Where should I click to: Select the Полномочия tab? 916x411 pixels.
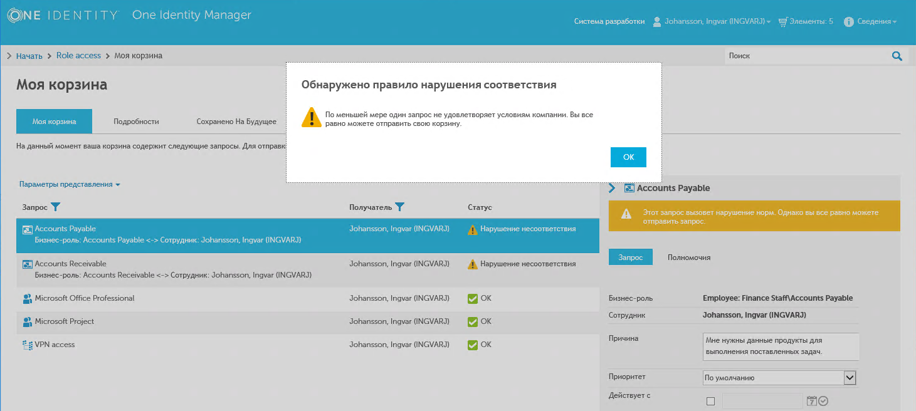coord(689,258)
